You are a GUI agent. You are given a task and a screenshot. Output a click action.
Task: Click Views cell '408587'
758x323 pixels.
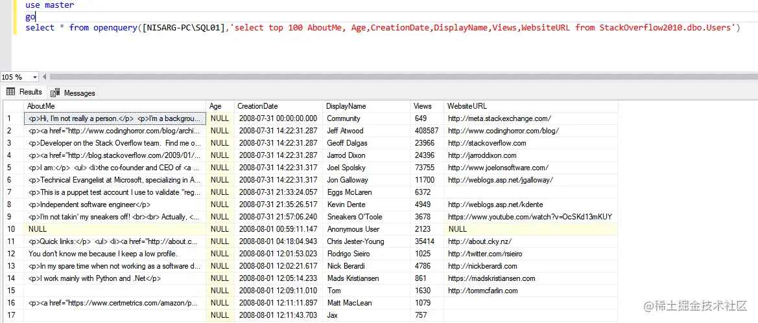[x=427, y=131]
